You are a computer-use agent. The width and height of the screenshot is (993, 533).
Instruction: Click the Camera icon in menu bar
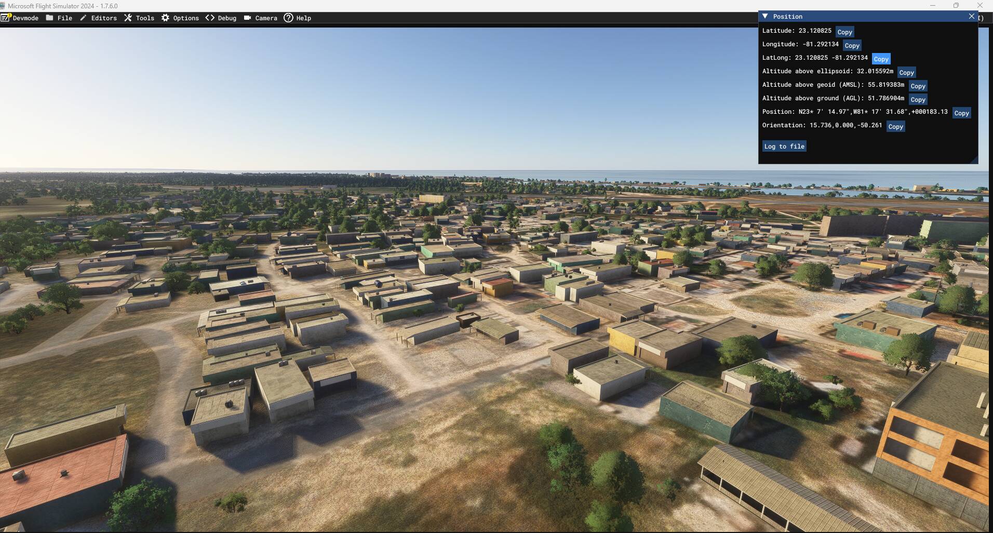(x=247, y=18)
